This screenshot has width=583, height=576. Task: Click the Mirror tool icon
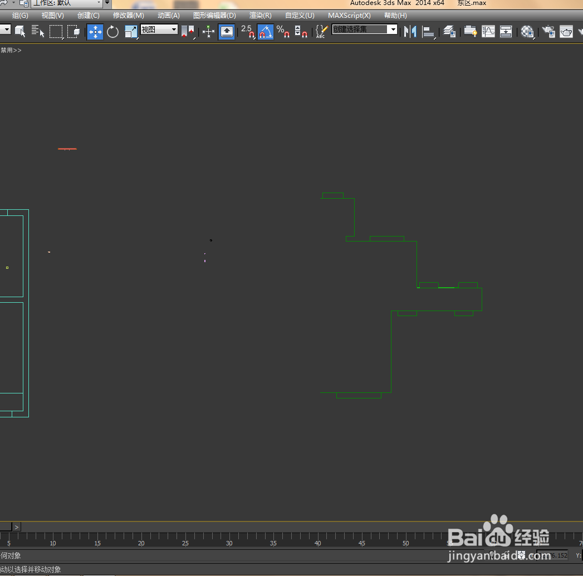410,32
